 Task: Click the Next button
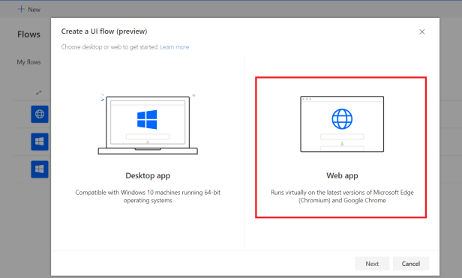pyautogui.click(x=372, y=264)
